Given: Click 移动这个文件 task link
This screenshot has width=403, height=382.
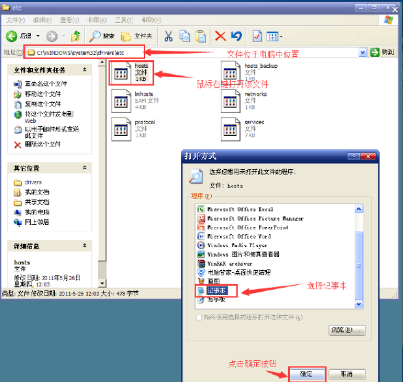Looking at the screenshot, I should pos(43,94).
